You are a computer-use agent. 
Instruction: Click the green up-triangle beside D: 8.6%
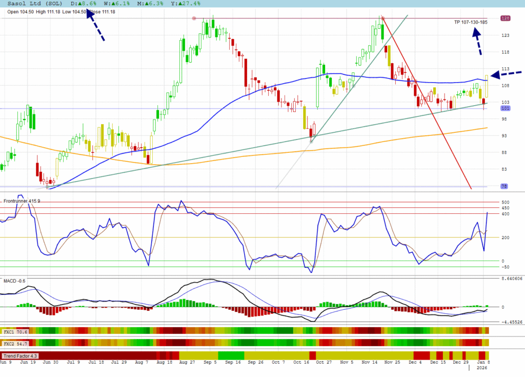coord(74,3)
